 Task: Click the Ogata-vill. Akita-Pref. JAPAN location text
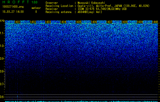[113, 6]
